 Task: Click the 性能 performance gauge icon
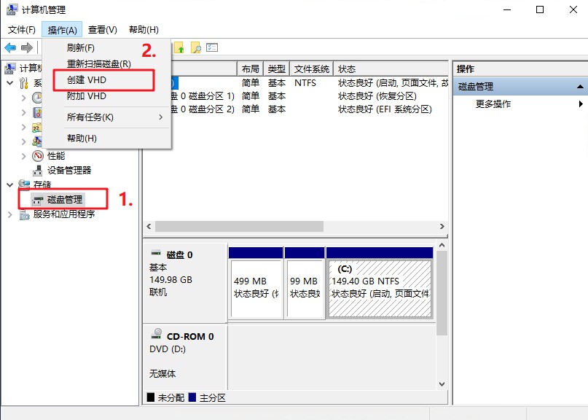(38, 156)
